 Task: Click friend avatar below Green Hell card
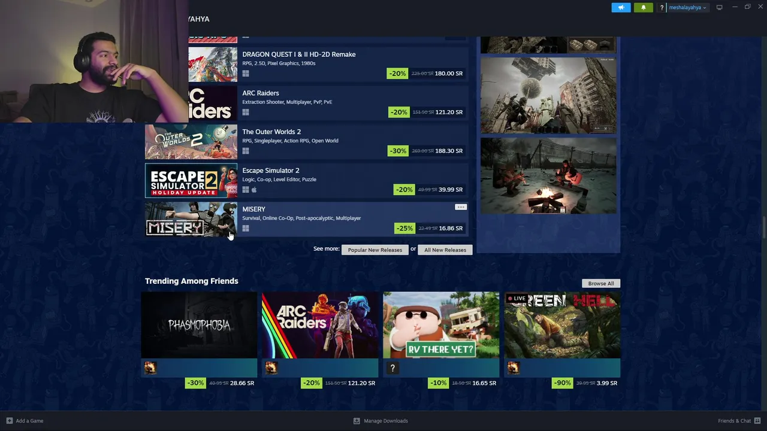coord(514,368)
